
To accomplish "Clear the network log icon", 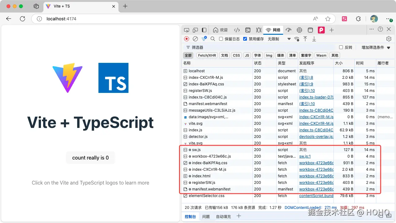I will coord(195,39).
